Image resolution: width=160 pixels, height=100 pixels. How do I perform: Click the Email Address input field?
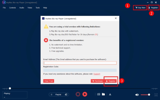tap(80, 63)
